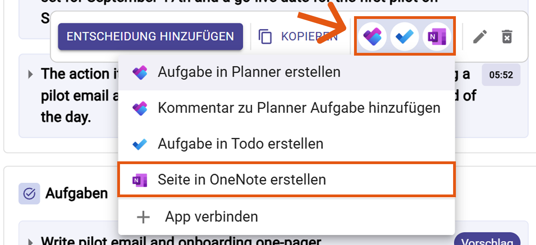Jump to the 05:52 timestamp
Screen dimensions: 536x245
coord(501,75)
